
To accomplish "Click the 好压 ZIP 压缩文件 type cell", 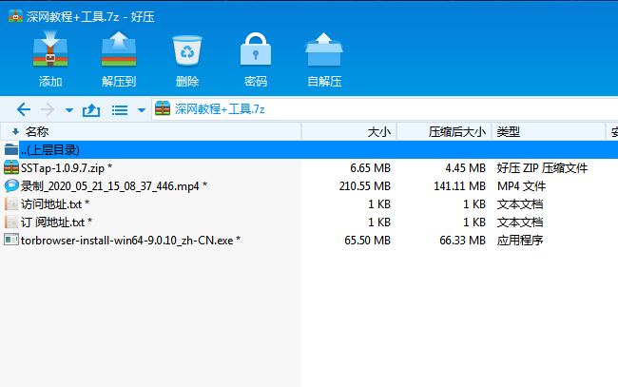I will 542,168.
